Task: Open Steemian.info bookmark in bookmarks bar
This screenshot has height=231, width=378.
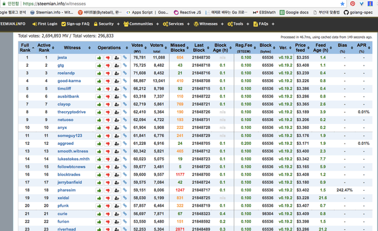Action: click(x=52, y=12)
